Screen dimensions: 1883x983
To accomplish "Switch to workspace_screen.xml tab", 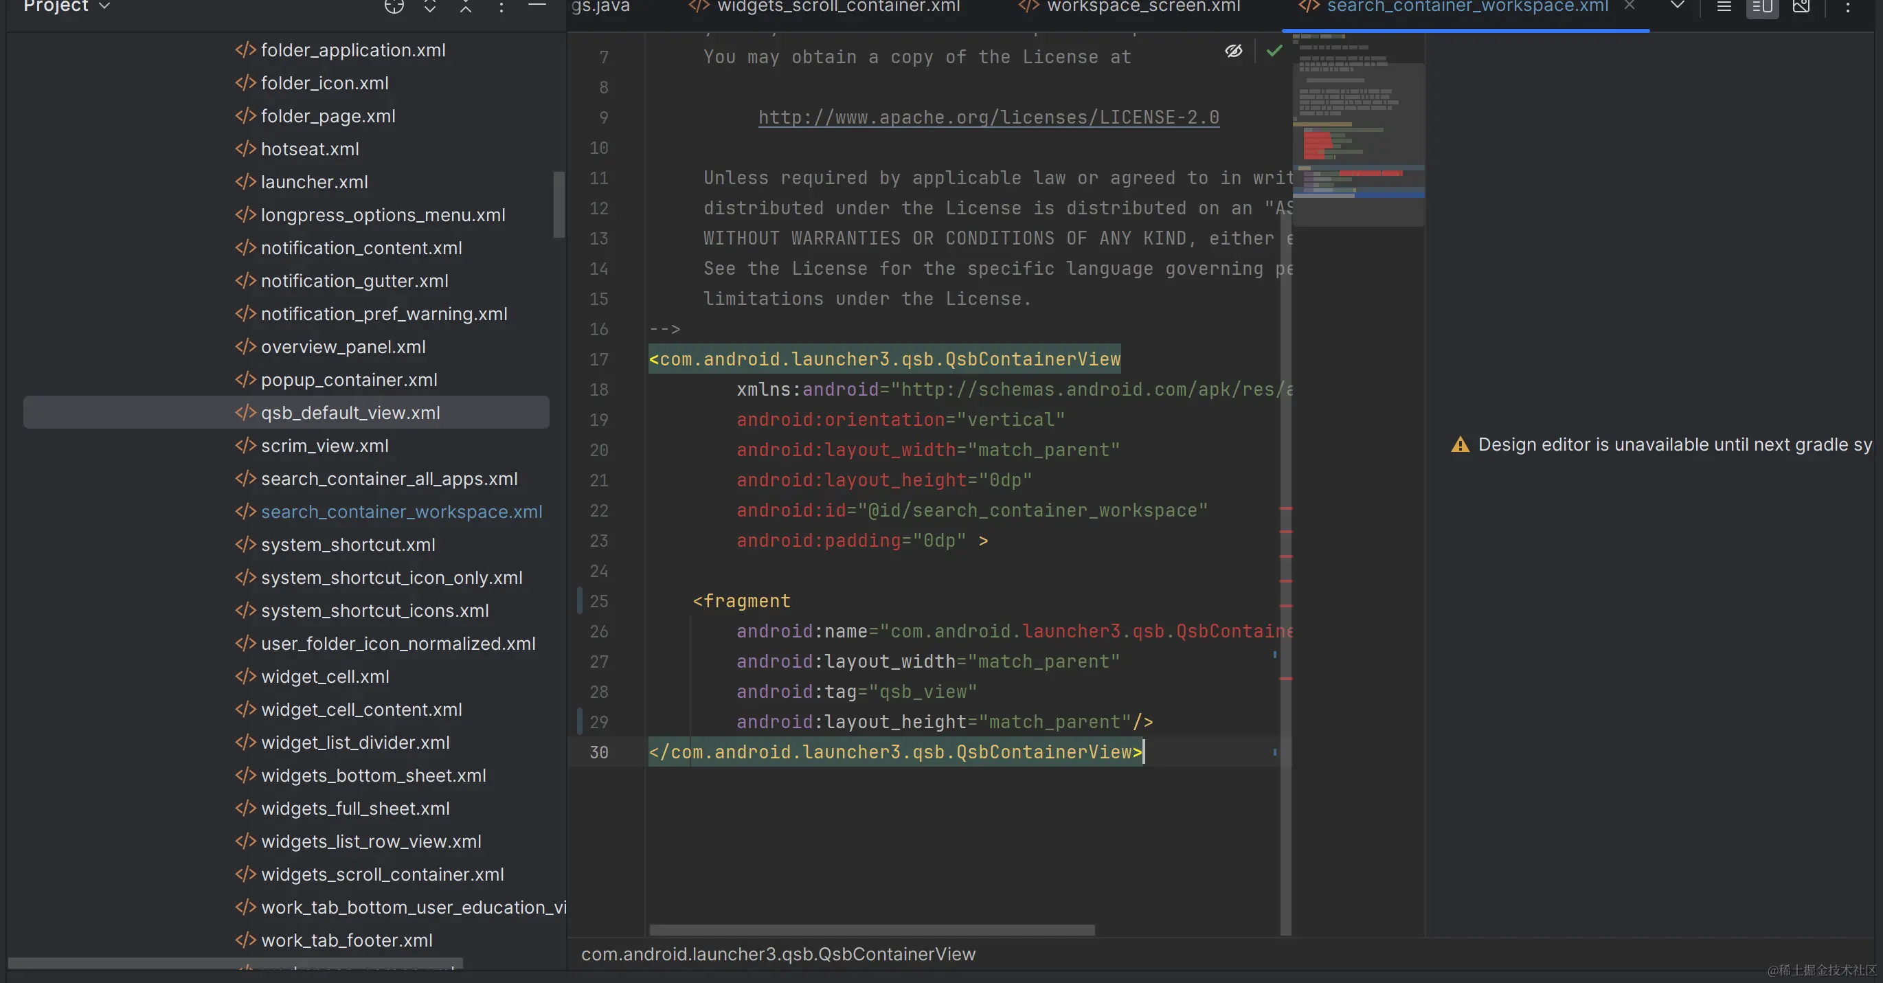I will point(1130,8).
